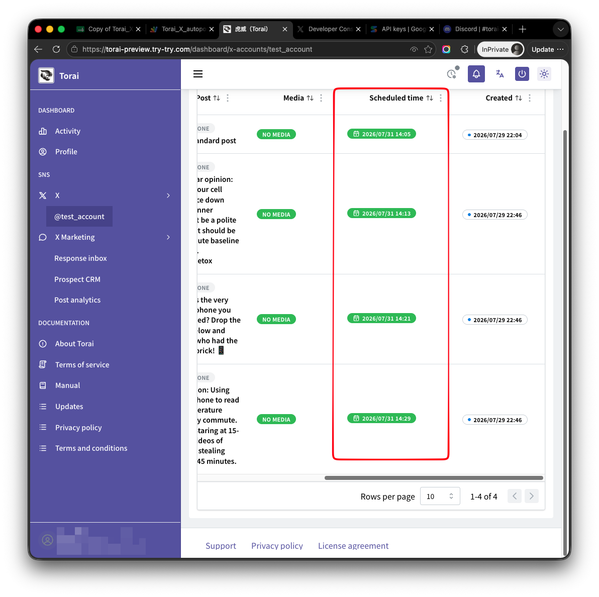Open the Rows per page dropdown
Image resolution: width=599 pixels, height=597 pixels.
(440, 496)
